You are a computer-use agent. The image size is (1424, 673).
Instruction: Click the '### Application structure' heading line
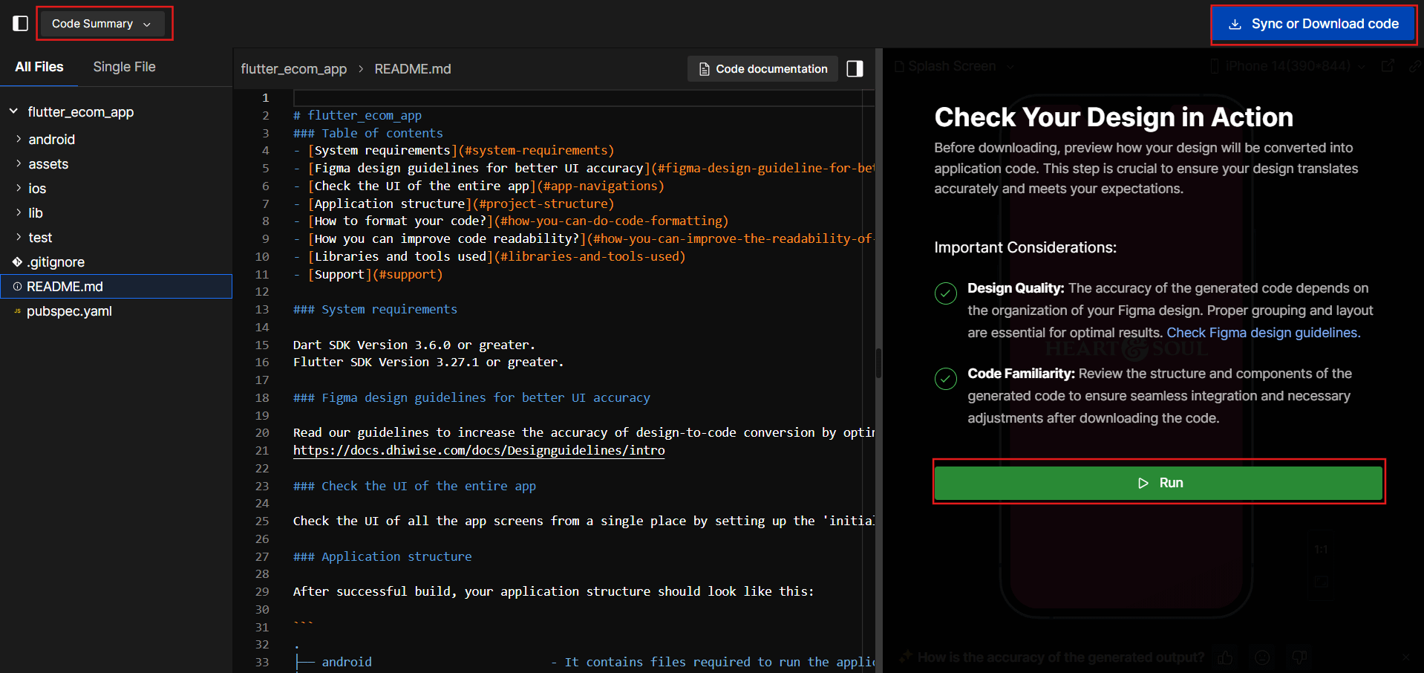[382, 556]
